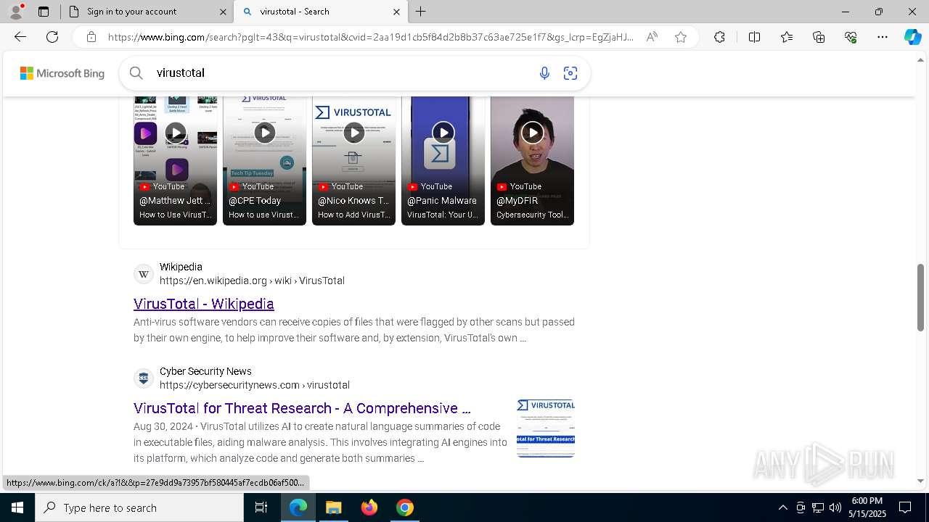Launch Google Chrome from taskbar
Image resolution: width=929 pixels, height=522 pixels.
coord(405,507)
